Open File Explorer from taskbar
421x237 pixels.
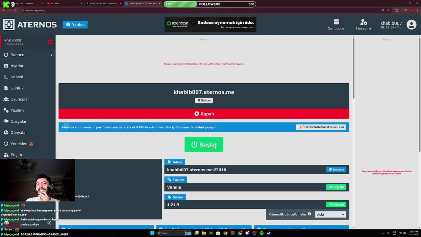click(x=204, y=233)
